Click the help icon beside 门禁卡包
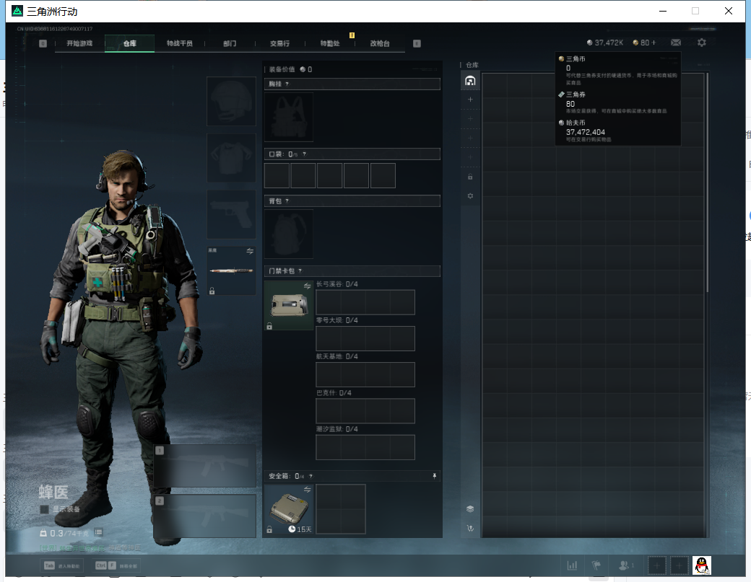 coord(300,270)
